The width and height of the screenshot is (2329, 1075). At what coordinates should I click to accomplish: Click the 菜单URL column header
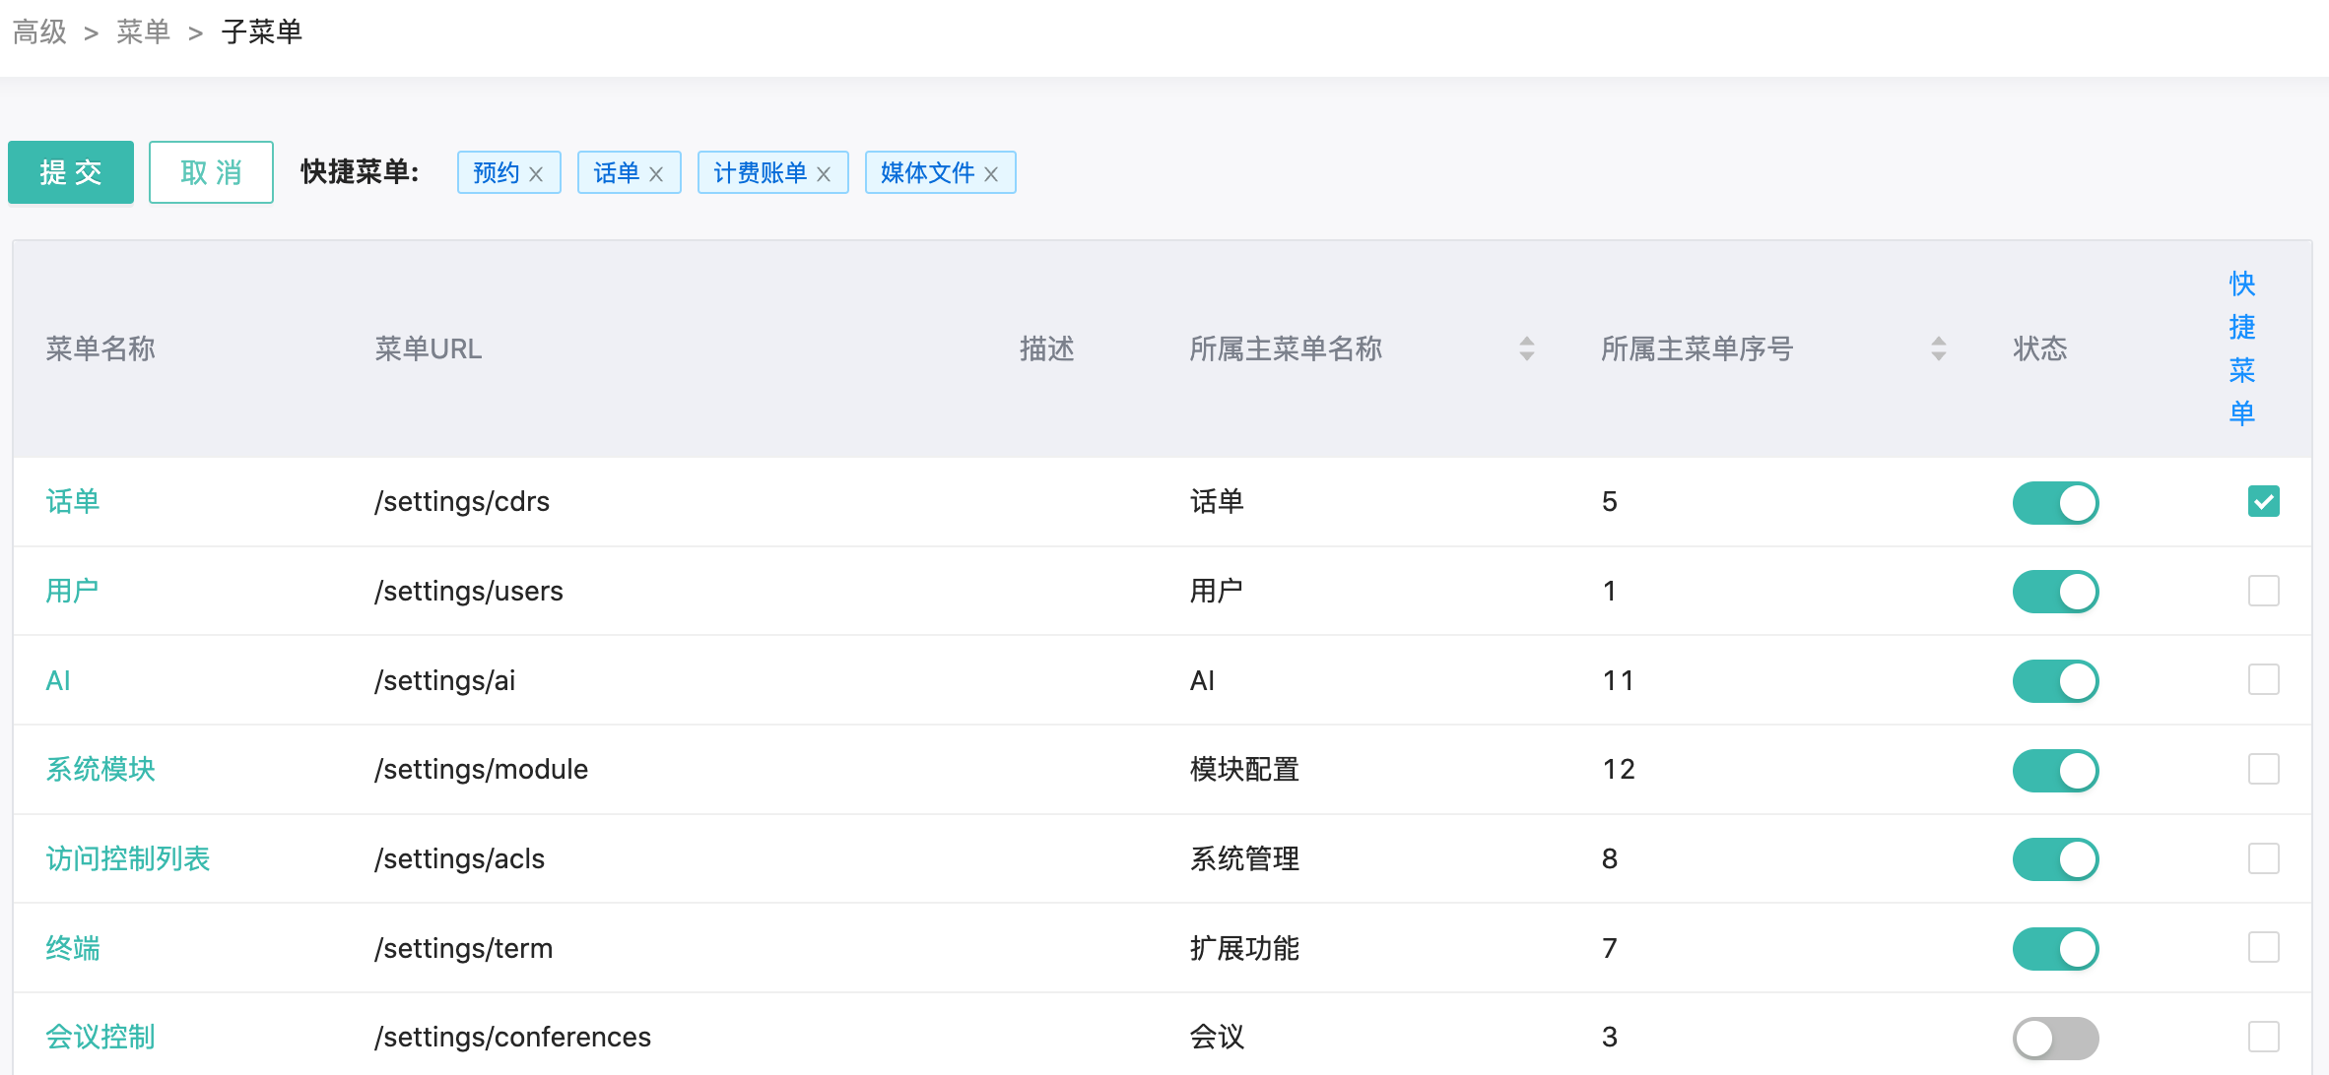pyautogui.click(x=429, y=348)
